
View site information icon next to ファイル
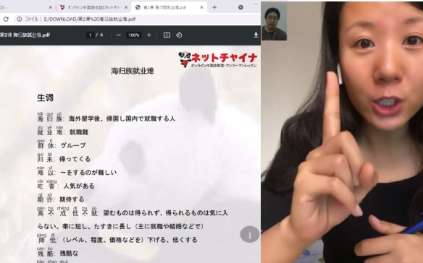coord(20,19)
